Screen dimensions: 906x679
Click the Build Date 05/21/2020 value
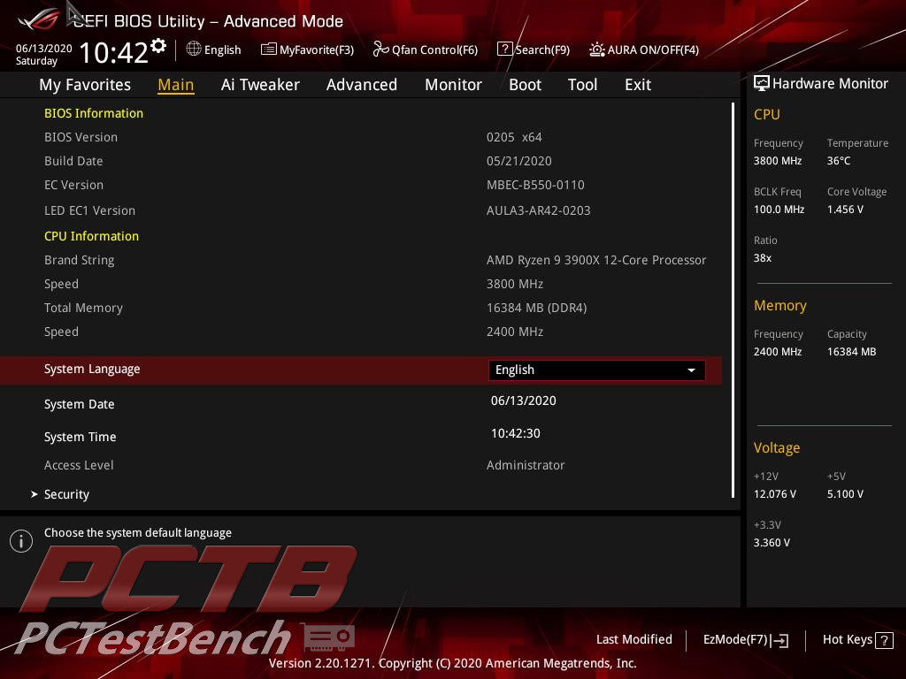[x=518, y=161]
